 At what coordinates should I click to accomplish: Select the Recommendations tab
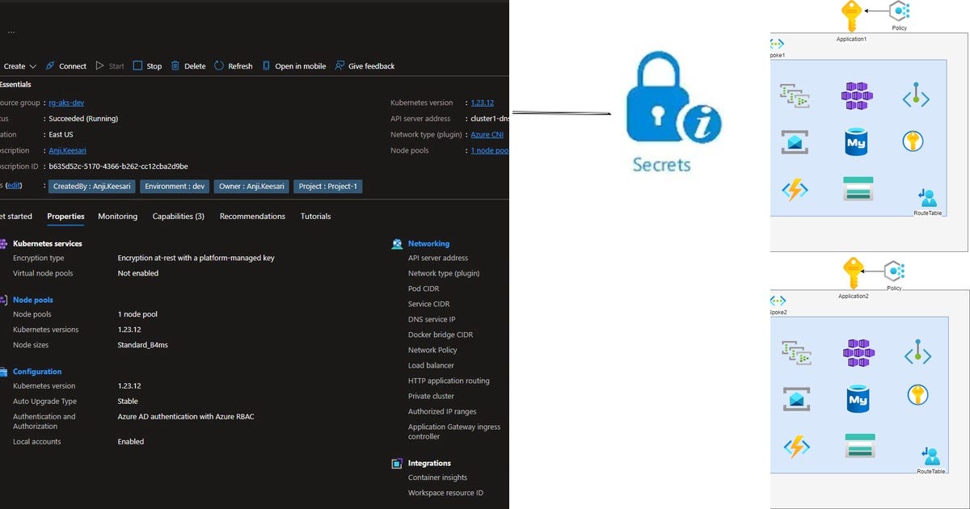252,216
